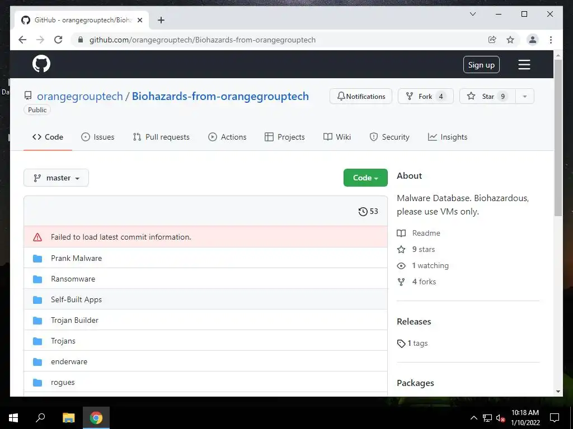
Task: Open Chrome's three-dot menu
Action: (x=551, y=40)
